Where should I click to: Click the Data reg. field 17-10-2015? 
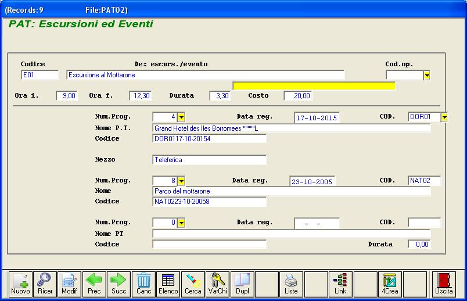pyautogui.click(x=317, y=118)
